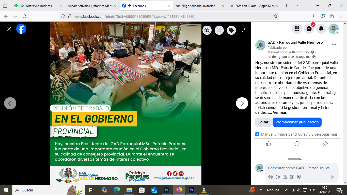This screenshot has height=195, width=347.
Task: Click the comment bubble icon
Action: click(297, 144)
